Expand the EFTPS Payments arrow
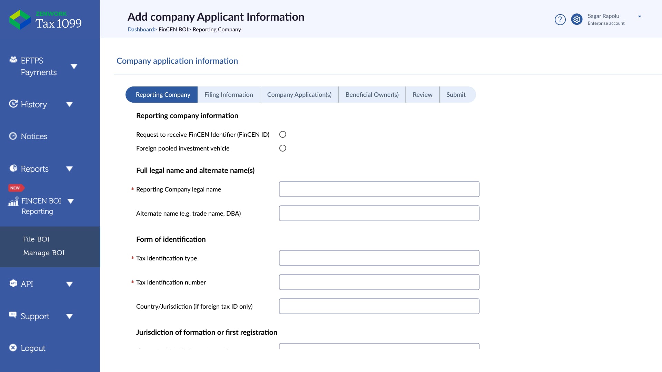 [x=74, y=66]
